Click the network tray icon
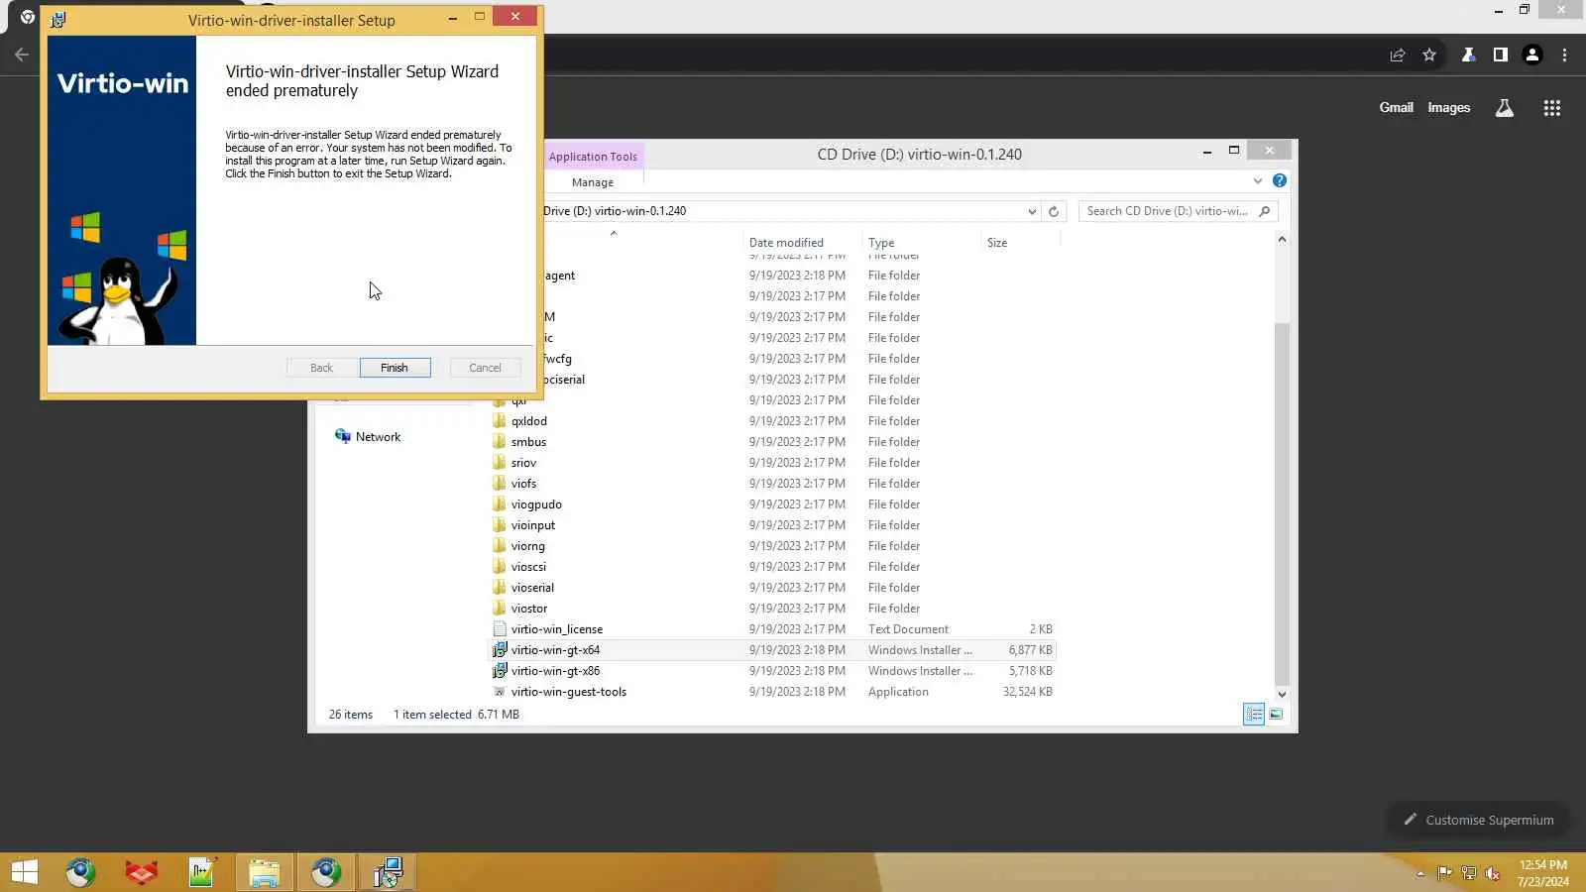The height and width of the screenshot is (892, 1586). click(1469, 873)
